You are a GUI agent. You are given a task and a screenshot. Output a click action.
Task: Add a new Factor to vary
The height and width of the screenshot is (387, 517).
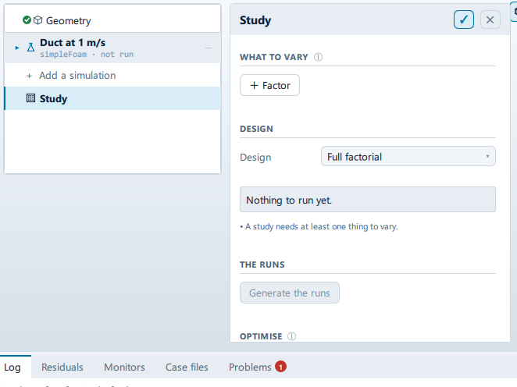click(x=269, y=85)
